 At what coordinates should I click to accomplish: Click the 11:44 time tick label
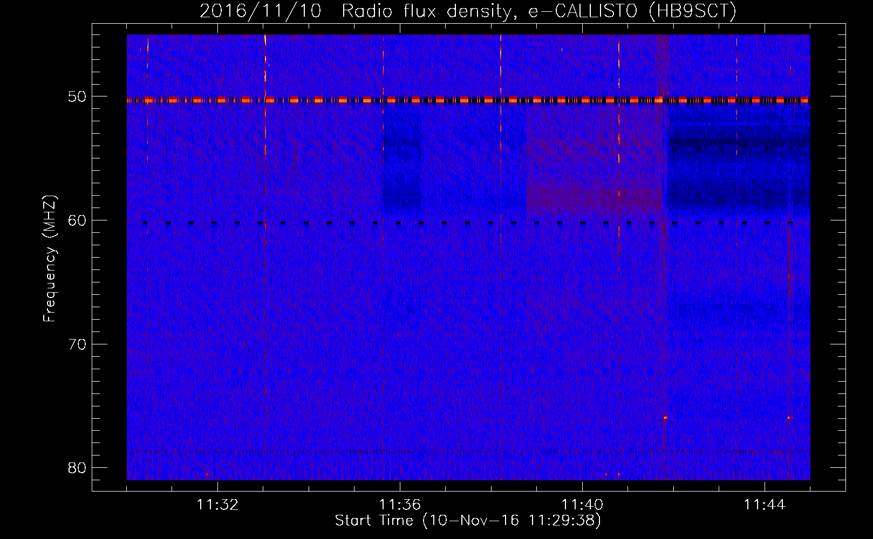click(x=765, y=505)
